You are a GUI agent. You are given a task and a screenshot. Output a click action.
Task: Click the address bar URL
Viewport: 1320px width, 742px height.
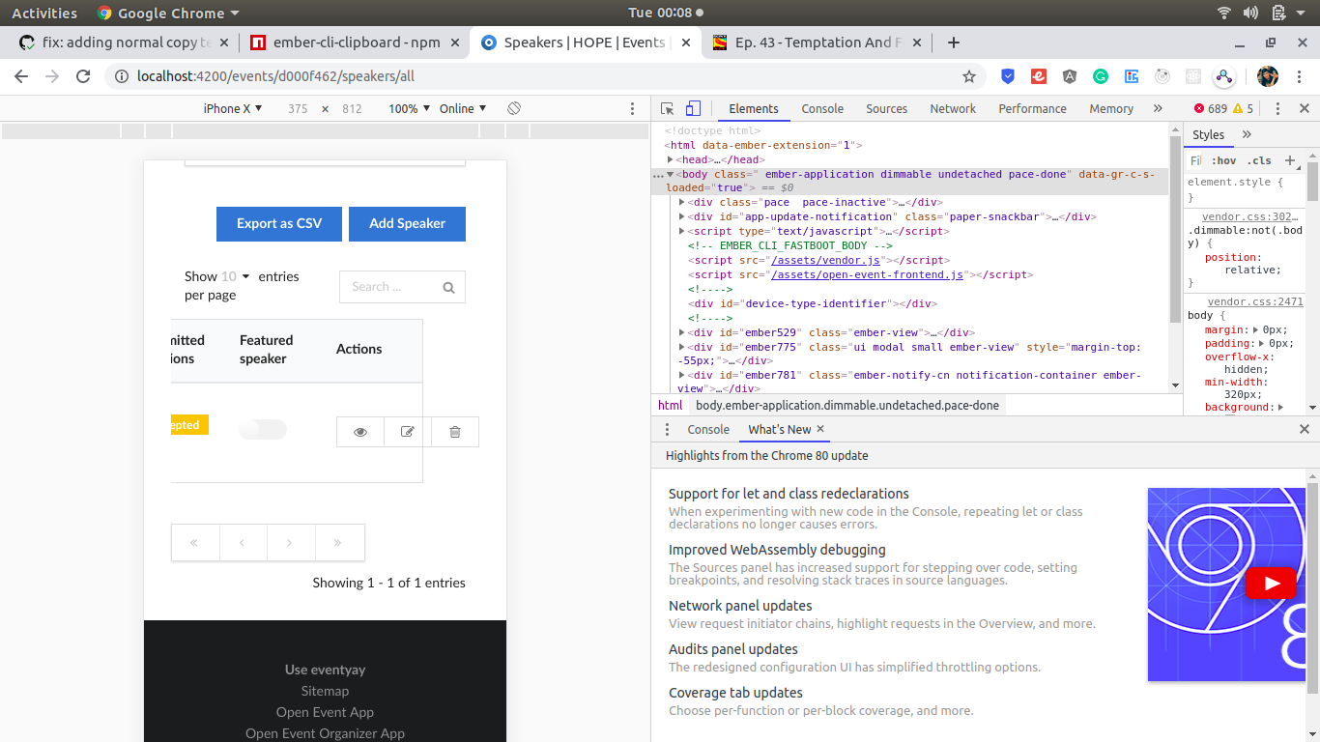(276, 76)
